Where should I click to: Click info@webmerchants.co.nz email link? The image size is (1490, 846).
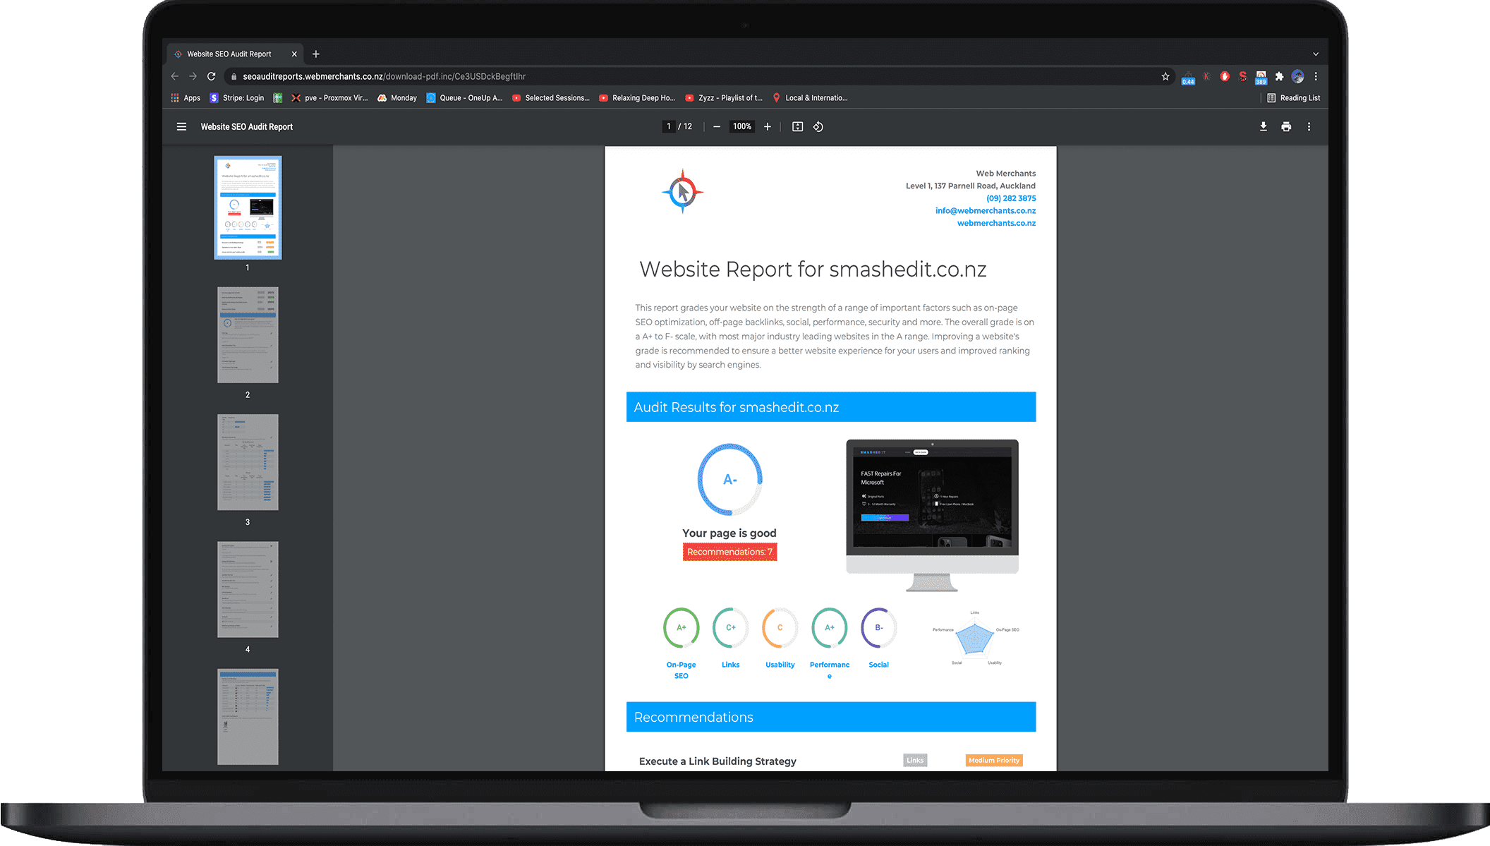tap(986, 211)
